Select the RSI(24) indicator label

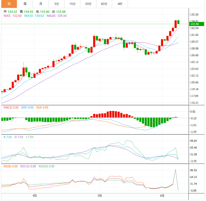point(46,166)
